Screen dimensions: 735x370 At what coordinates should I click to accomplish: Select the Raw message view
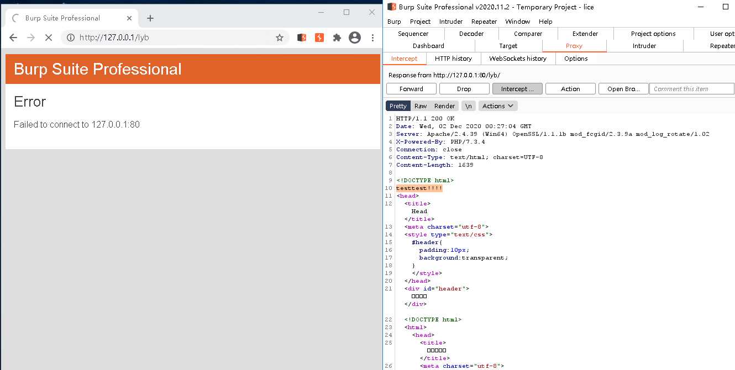click(421, 106)
